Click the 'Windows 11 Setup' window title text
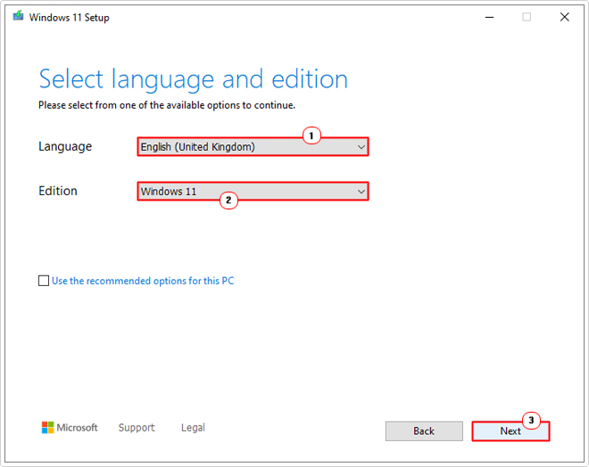589x467 pixels. click(x=69, y=18)
